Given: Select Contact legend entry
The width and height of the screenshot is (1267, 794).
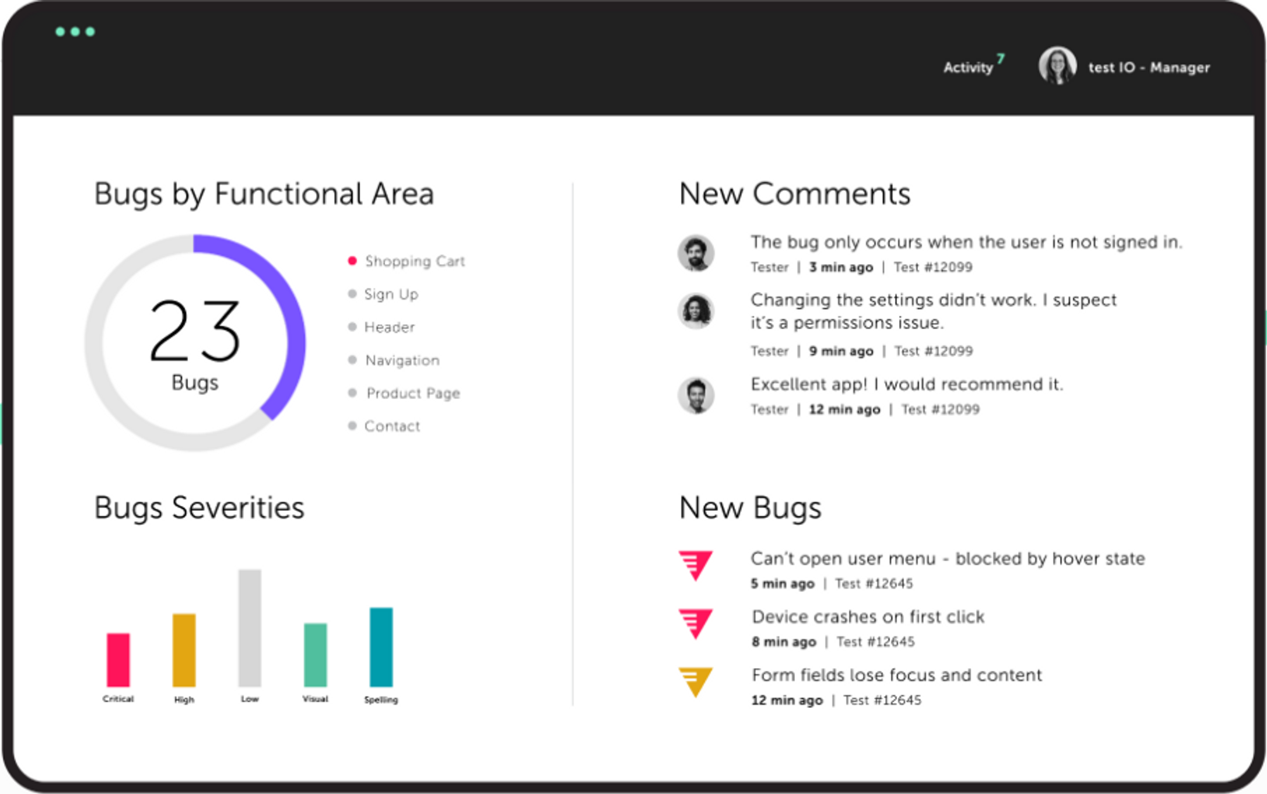Looking at the screenshot, I should click(x=384, y=426).
